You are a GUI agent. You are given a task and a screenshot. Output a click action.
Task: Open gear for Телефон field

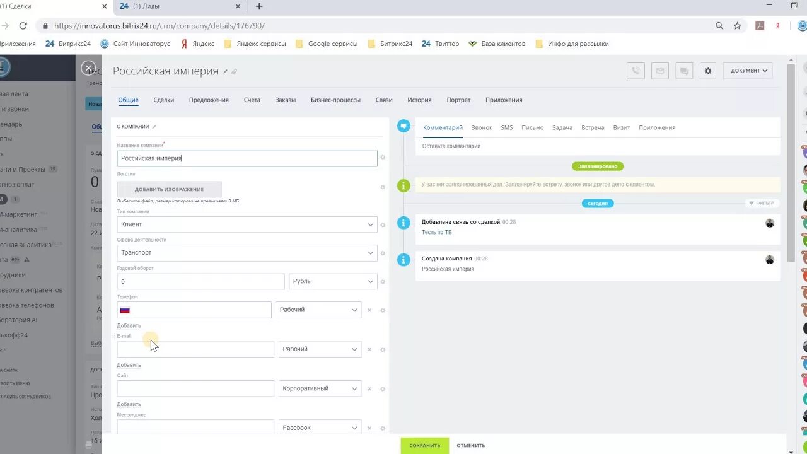(x=383, y=310)
